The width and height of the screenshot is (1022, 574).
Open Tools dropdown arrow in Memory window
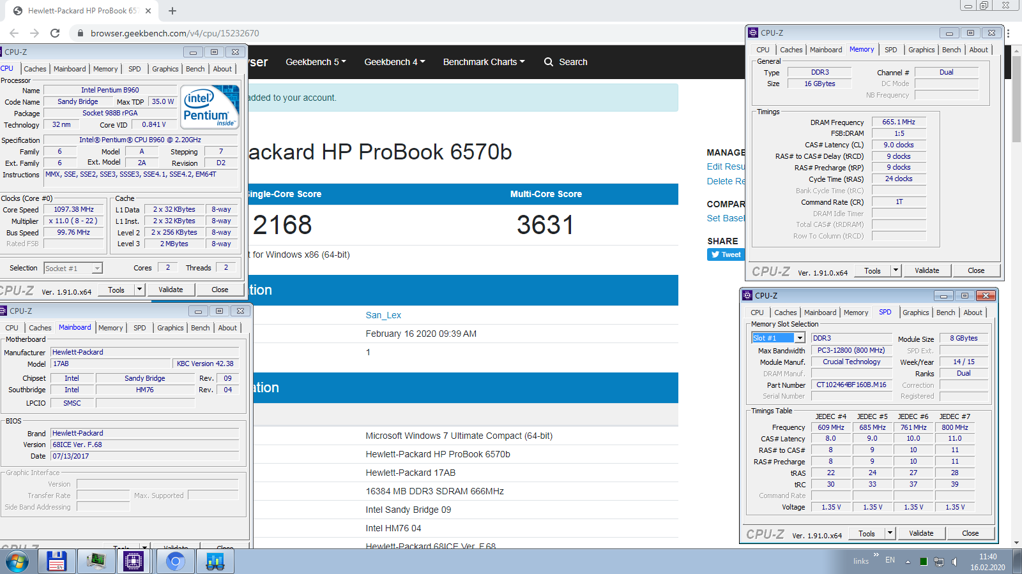coord(896,270)
